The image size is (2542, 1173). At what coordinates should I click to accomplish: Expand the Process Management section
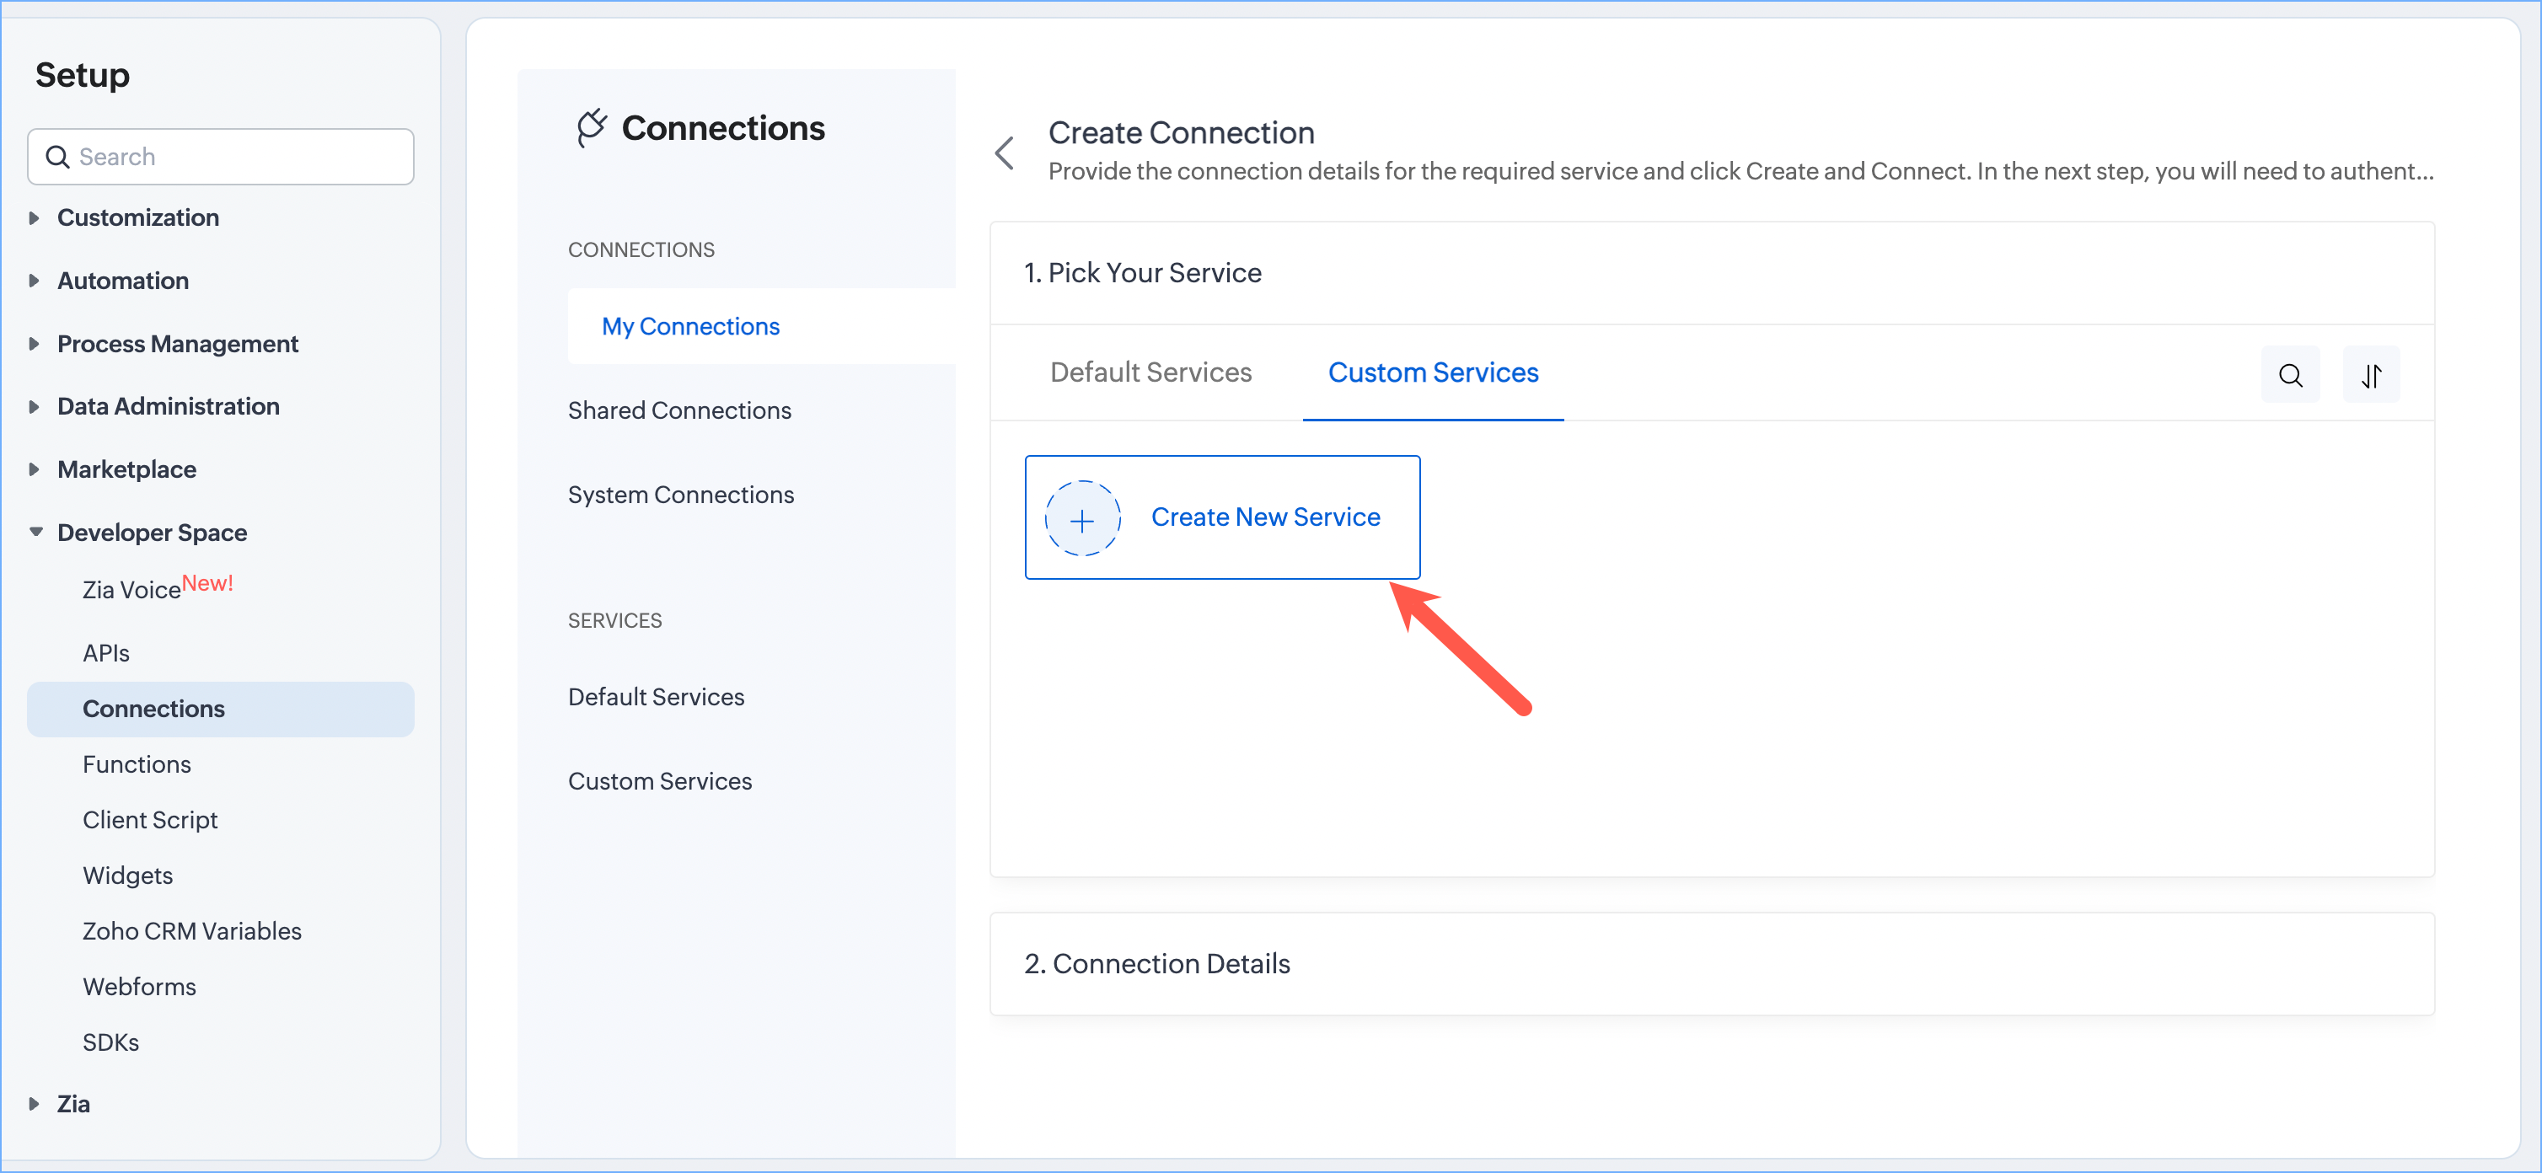pyautogui.click(x=35, y=345)
